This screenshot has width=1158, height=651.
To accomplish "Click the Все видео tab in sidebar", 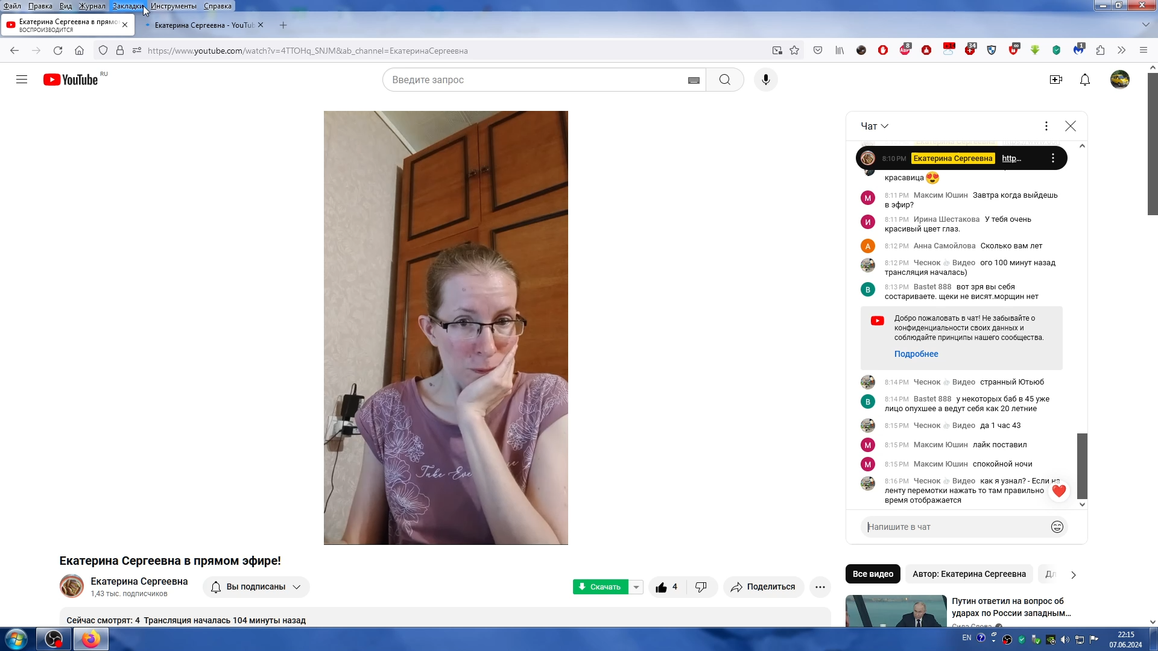I will pyautogui.click(x=873, y=574).
